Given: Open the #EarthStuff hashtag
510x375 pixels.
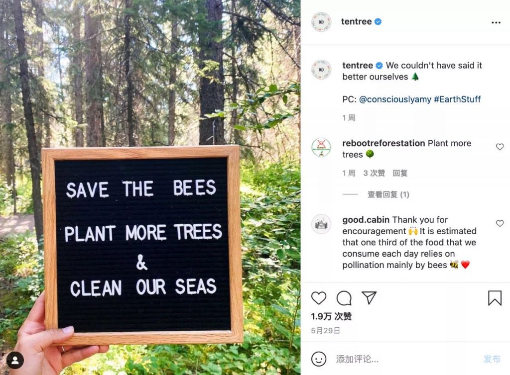Looking at the screenshot, I should (x=457, y=99).
